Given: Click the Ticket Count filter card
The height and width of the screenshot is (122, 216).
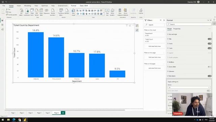Looking at the screenshot, I should pos(154,40).
